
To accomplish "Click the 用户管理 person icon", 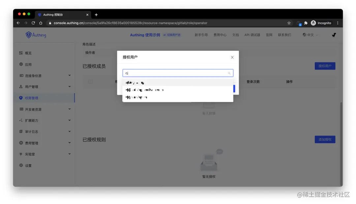I will point(21,87).
